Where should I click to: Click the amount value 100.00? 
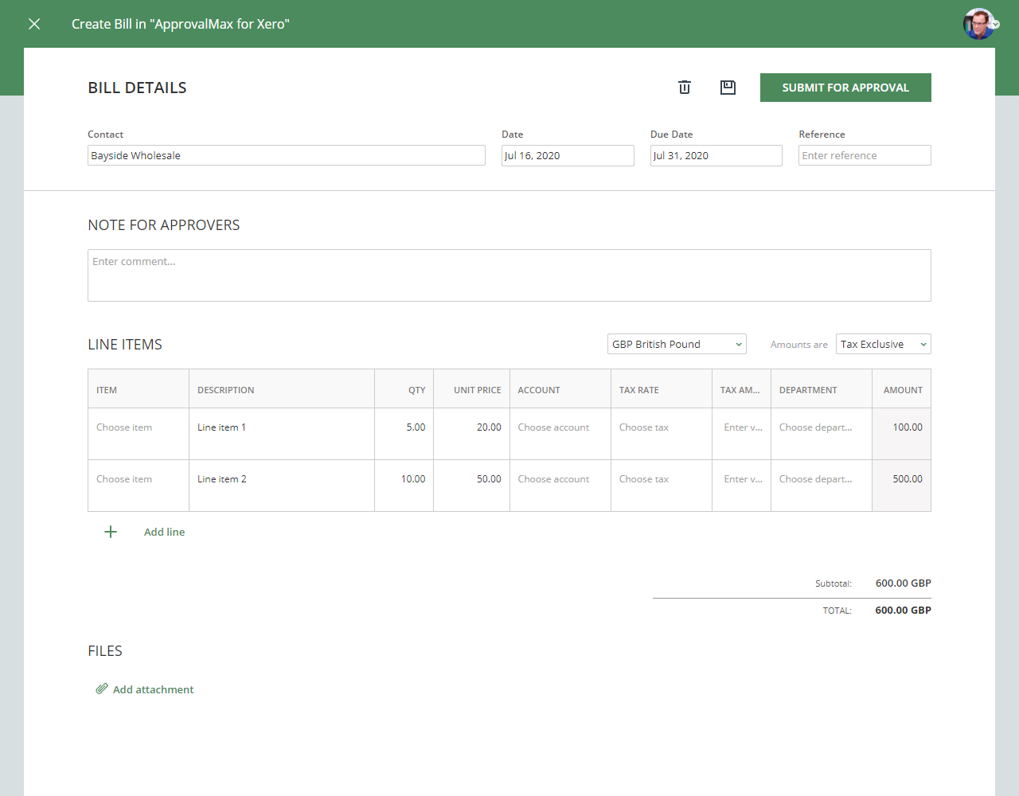(908, 427)
